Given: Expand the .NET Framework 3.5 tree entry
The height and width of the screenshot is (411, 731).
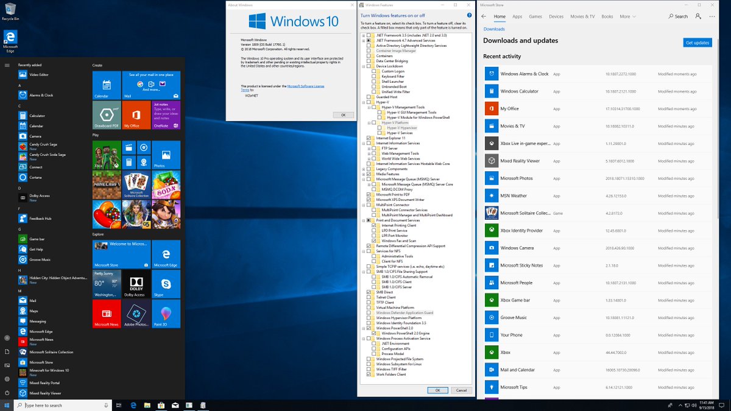Looking at the screenshot, I should tap(362, 35).
